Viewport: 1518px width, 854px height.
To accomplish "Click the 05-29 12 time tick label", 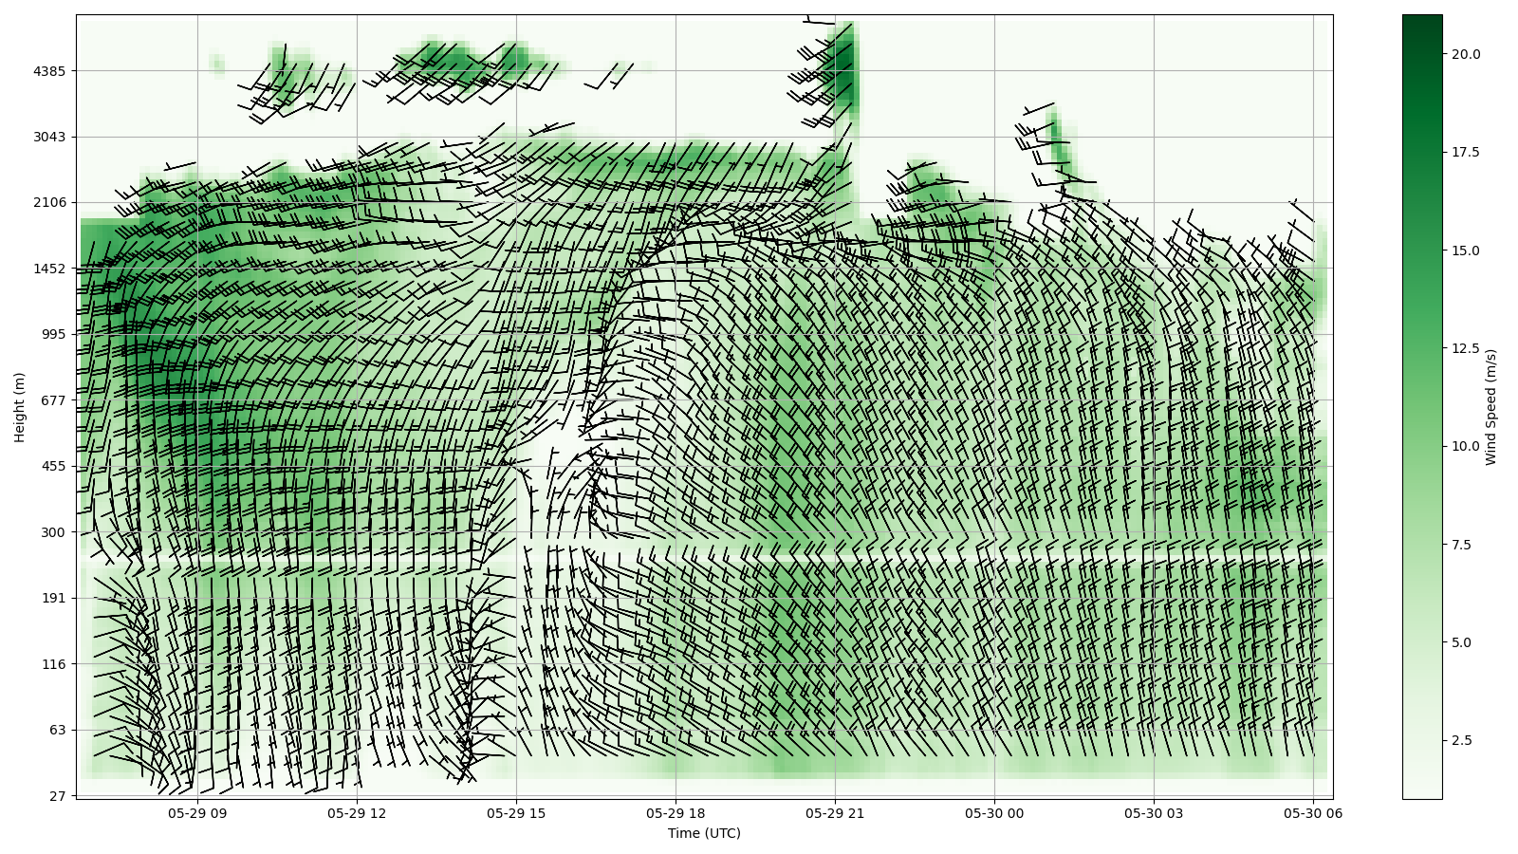I will pos(357,813).
